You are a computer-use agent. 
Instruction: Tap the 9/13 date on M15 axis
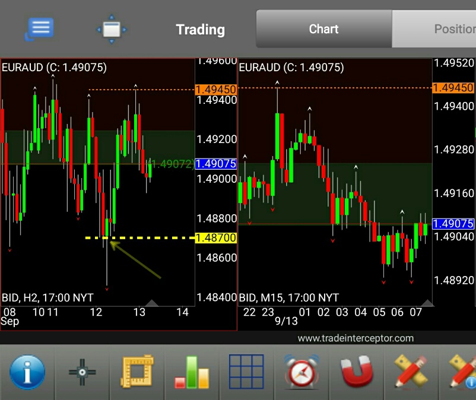[286, 321]
